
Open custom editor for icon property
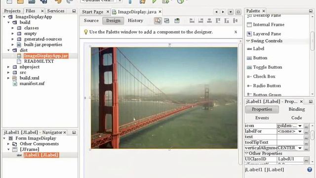[306, 126]
